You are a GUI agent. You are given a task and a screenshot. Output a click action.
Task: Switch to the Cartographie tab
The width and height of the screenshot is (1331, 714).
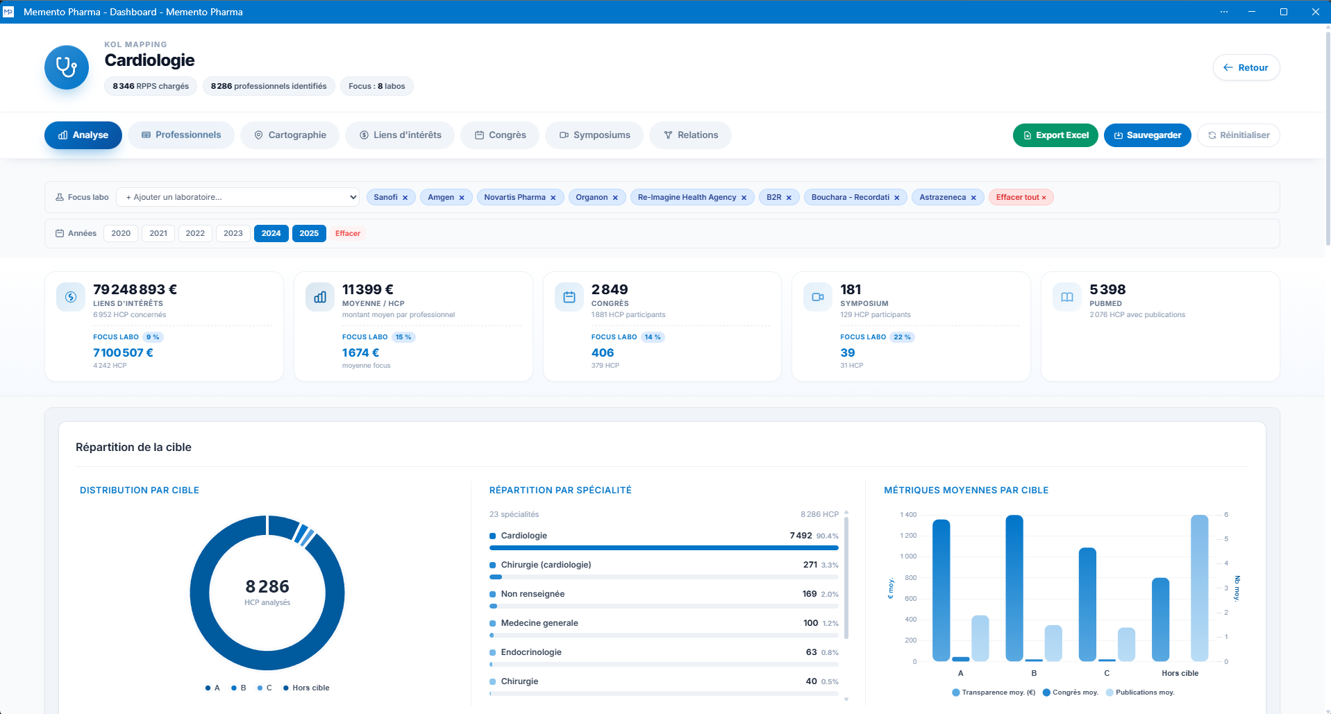coord(290,135)
